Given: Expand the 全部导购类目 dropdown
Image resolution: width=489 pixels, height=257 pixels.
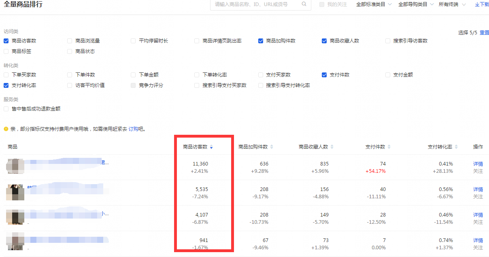Looking at the screenshot, I should 416,4.
